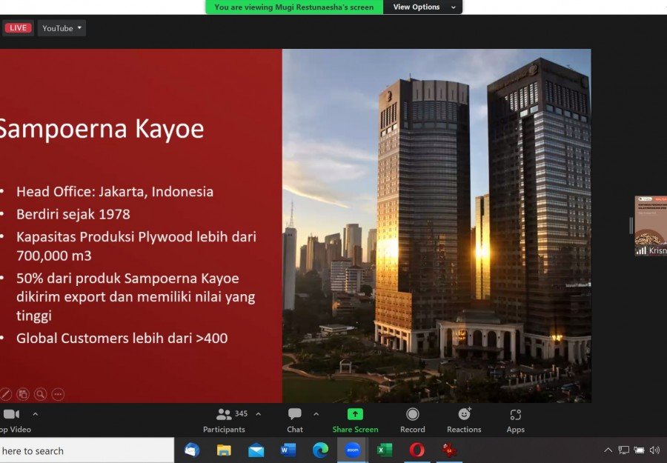The width and height of the screenshot is (667, 463).
Task: Expand the Chat options chevron
Action: pyautogui.click(x=316, y=413)
